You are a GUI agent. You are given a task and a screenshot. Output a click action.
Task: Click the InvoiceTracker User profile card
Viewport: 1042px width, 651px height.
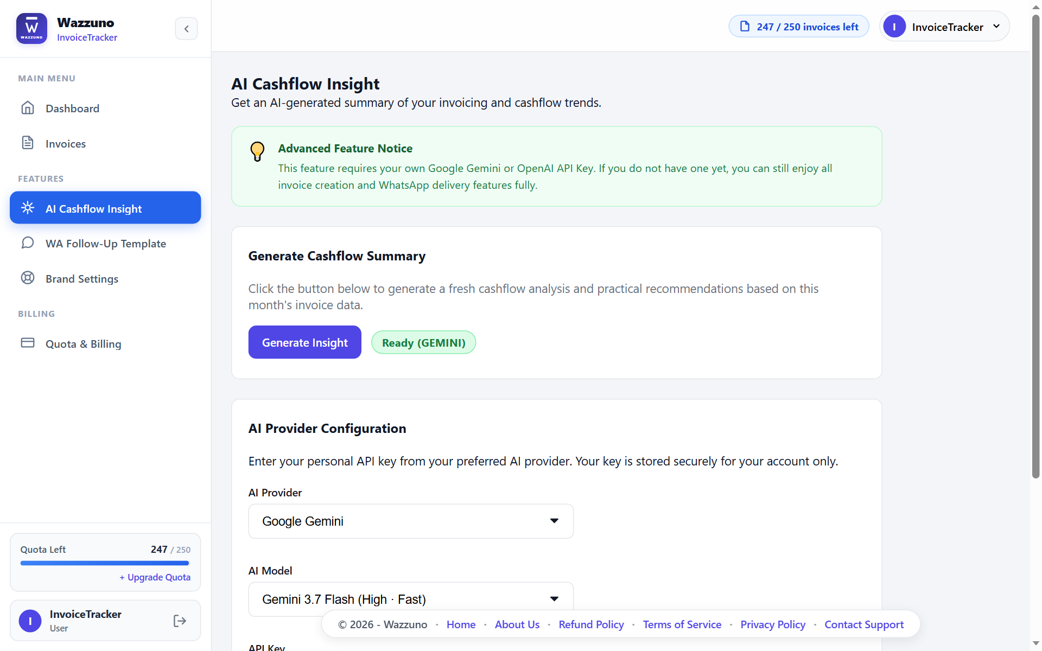[105, 621]
